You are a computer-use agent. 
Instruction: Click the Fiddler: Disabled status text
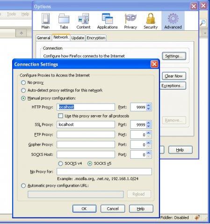(174, 217)
